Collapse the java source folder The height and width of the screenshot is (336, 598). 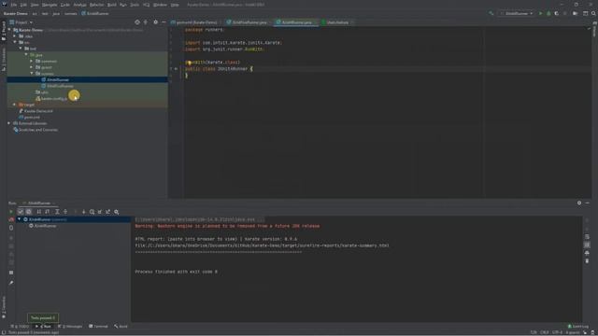click(x=26, y=55)
